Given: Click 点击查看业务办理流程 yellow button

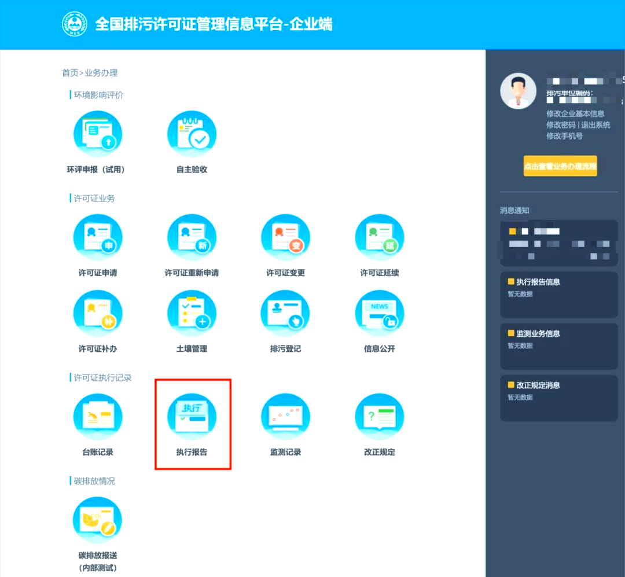Looking at the screenshot, I should (560, 166).
